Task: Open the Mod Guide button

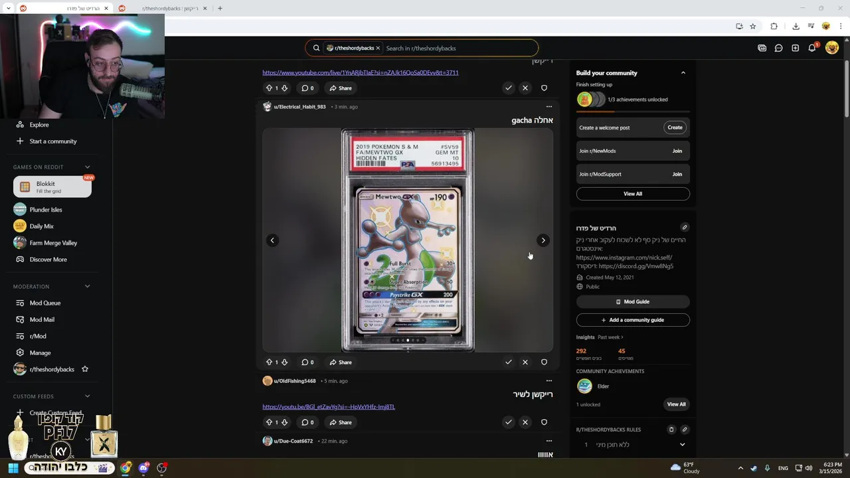Action: tap(633, 301)
